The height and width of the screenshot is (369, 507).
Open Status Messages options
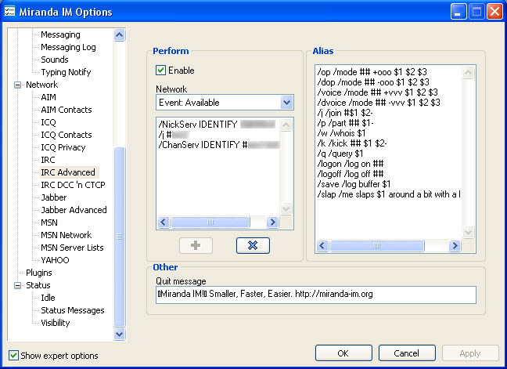click(73, 310)
